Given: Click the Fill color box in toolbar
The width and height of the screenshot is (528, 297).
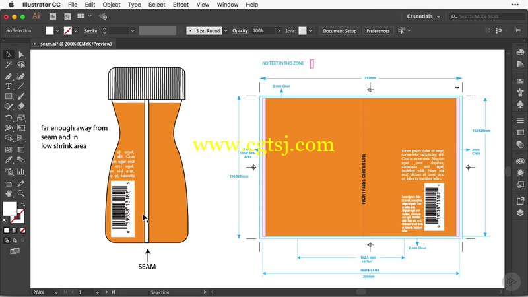Looking at the screenshot, I should [10, 209].
